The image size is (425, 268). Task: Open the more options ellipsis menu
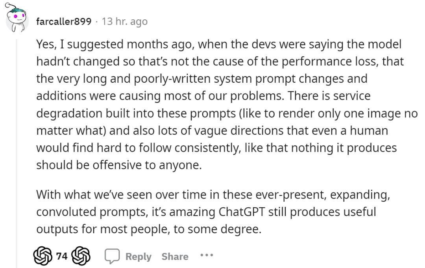coord(207,255)
